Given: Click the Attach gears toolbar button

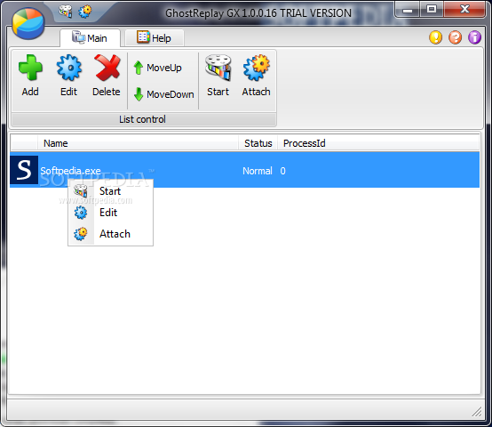Looking at the screenshot, I should click(x=256, y=76).
